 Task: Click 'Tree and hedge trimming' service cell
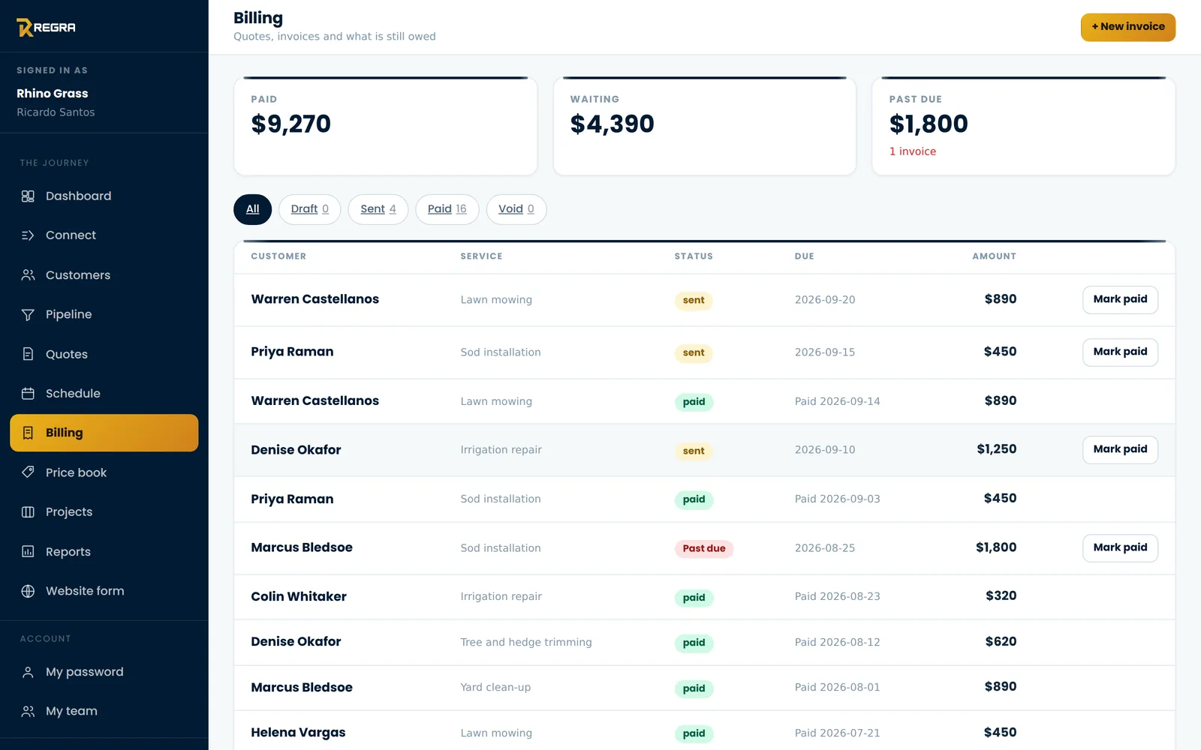[x=526, y=642]
